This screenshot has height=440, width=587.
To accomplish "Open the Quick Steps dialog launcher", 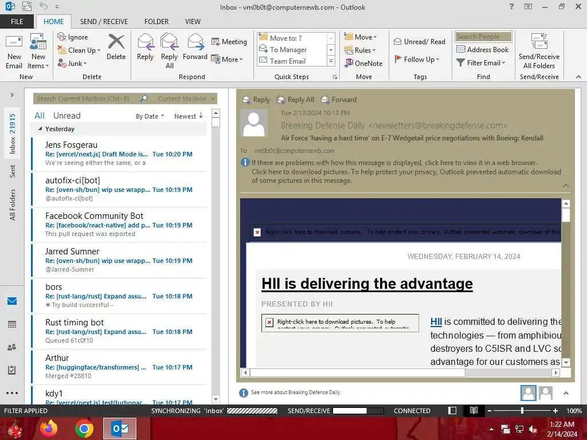I will coord(335,77).
